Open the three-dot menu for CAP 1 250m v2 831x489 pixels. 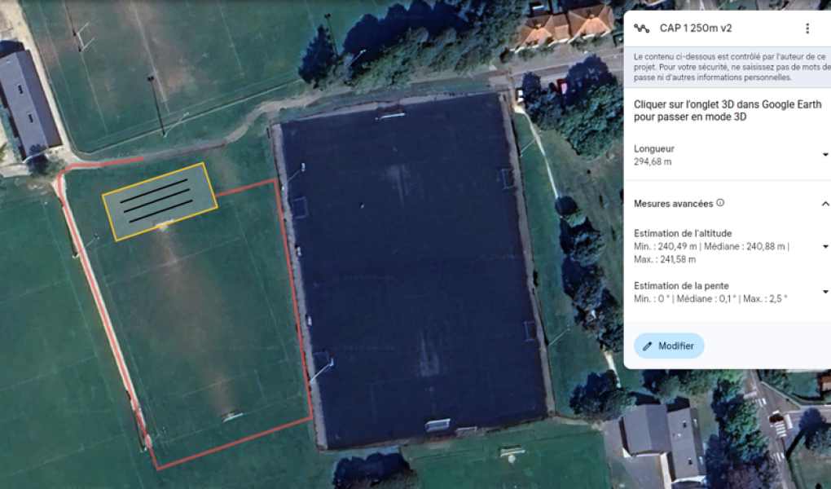click(807, 29)
